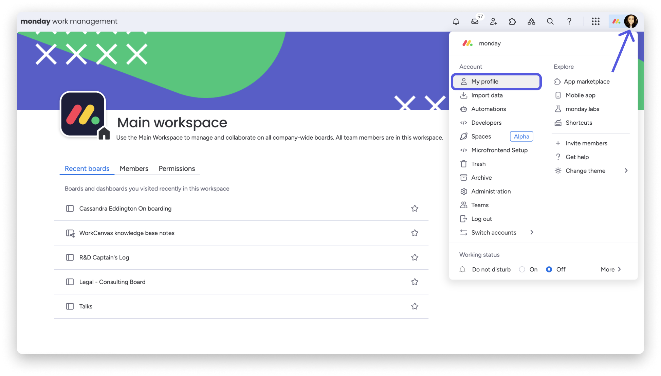Image resolution: width=661 pixels, height=376 pixels.
Task: Click the monday work management logo text
Action: [69, 21]
